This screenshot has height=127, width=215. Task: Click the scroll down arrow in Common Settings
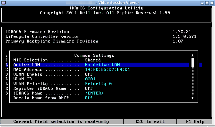(193, 98)
